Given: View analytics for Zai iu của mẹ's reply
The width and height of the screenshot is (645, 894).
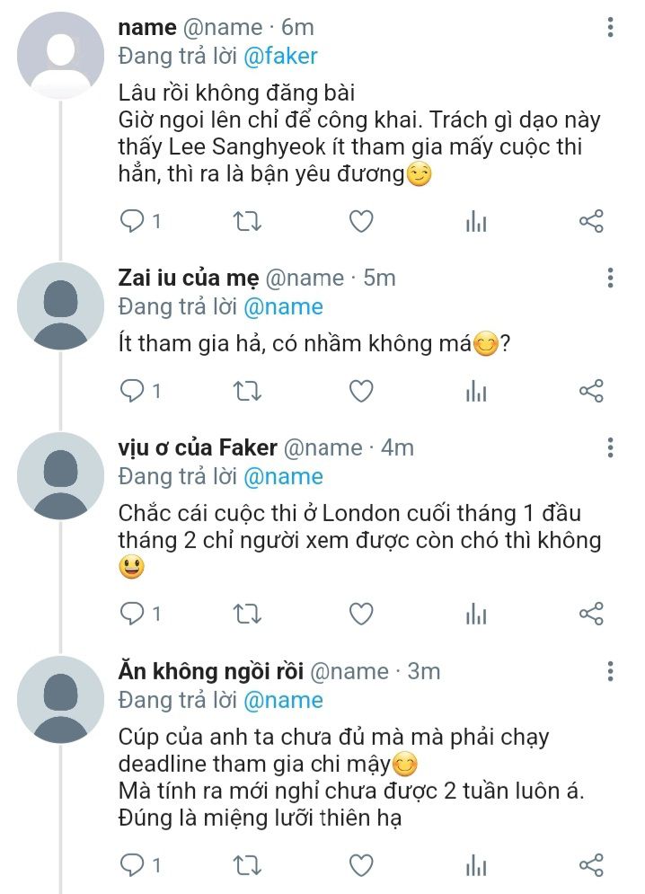Looking at the screenshot, I should click(x=475, y=391).
